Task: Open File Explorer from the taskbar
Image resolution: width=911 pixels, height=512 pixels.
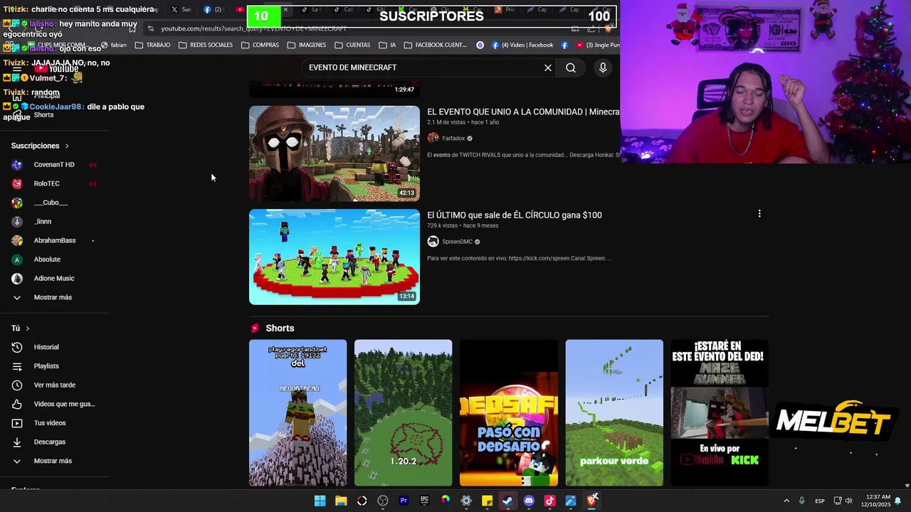Action: point(341,501)
